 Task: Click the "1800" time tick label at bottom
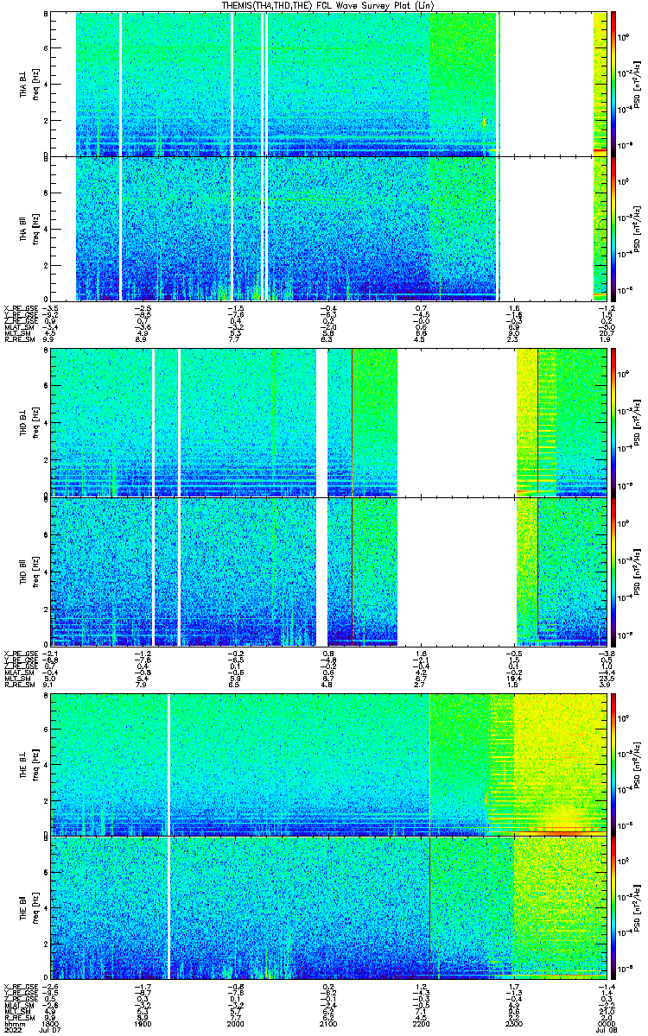click(51, 1024)
